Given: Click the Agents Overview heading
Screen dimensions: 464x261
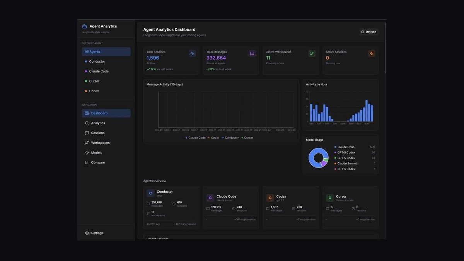Looking at the screenshot, I should (x=155, y=181).
